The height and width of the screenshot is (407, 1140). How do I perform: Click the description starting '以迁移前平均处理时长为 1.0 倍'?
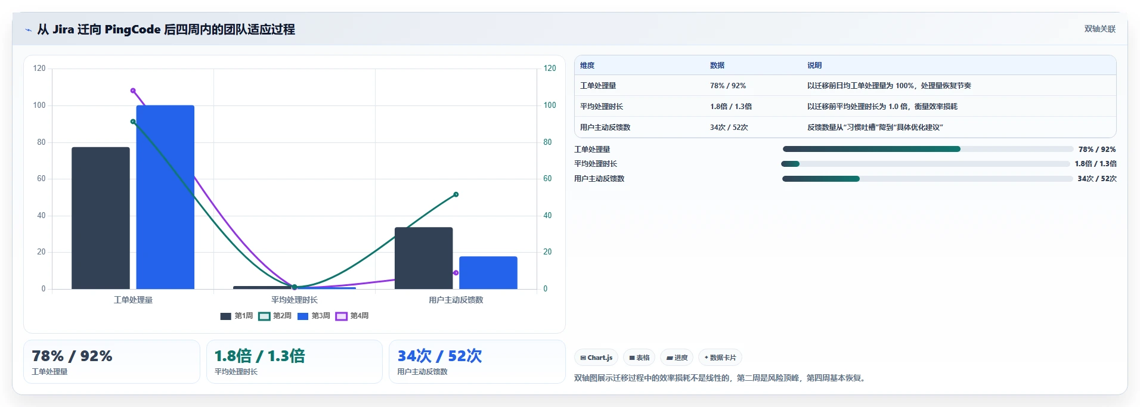click(x=882, y=107)
